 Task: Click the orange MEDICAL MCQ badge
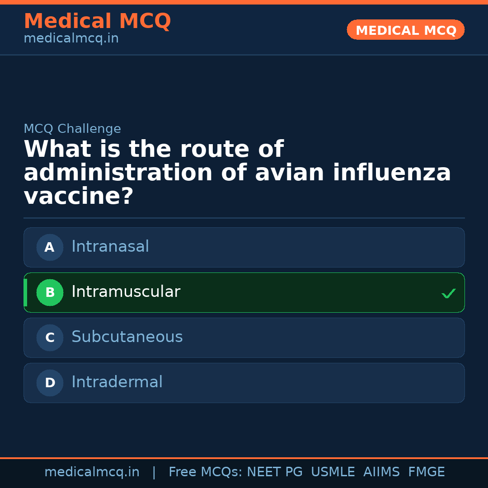(405, 30)
